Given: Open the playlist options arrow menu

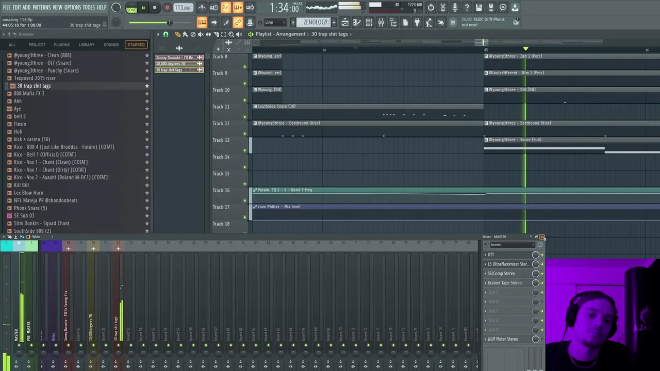Looking at the screenshot, I should (158, 34).
